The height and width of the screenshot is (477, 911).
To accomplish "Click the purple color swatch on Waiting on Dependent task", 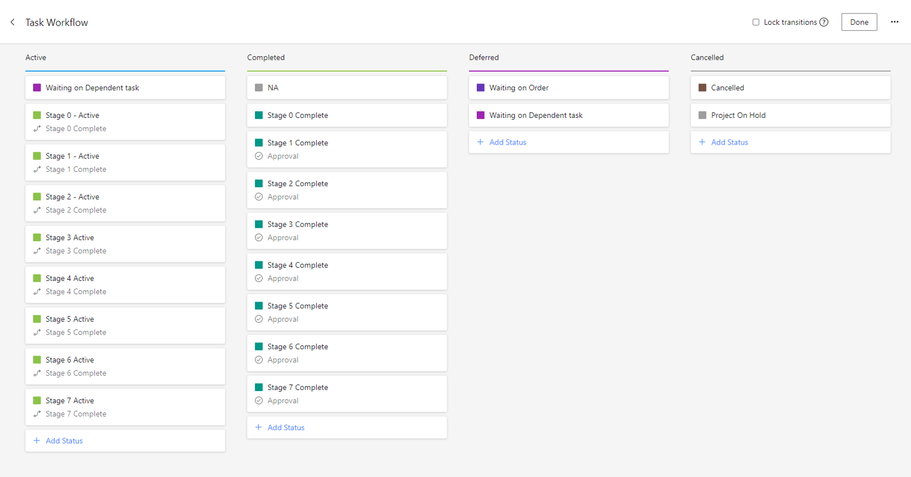I will point(37,87).
